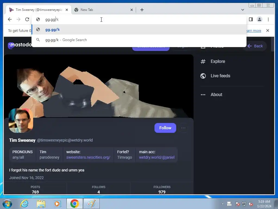Screen dimensions: 278x209
Task: Launch Internet Explorer from the taskbar
Action: [x=24, y=204]
